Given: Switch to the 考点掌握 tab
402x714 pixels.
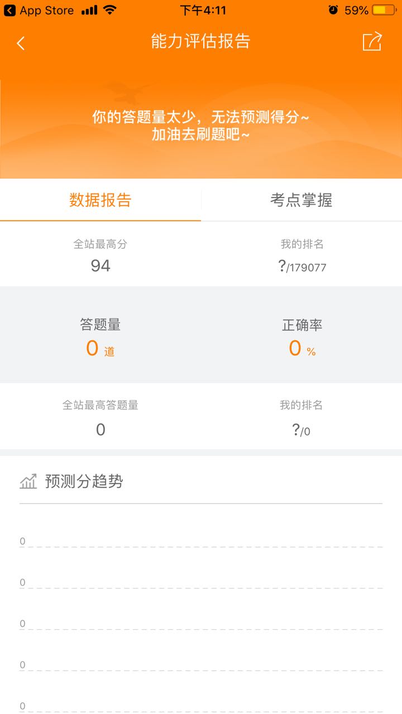Looking at the screenshot, I should coord(301,200).
